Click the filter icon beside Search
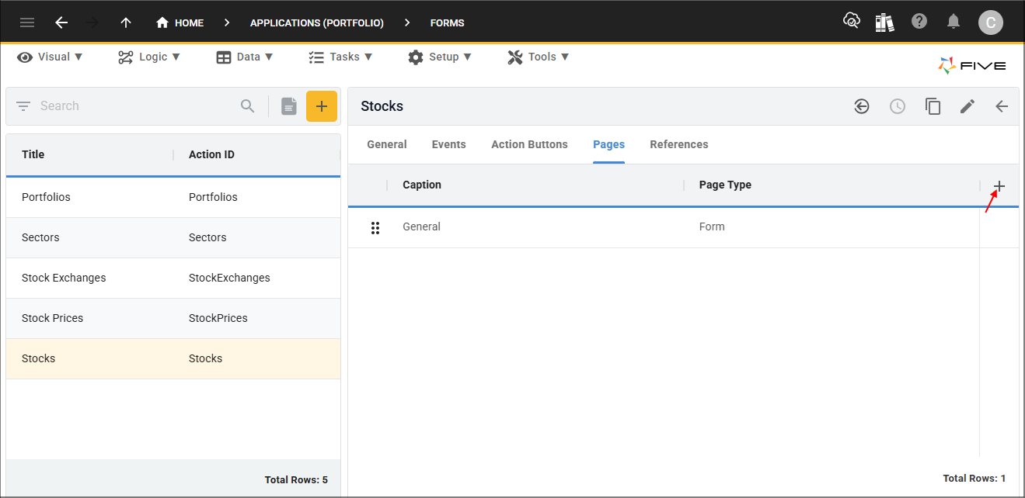This screenshot has width=1025, height=498. [x=23, y=106]
